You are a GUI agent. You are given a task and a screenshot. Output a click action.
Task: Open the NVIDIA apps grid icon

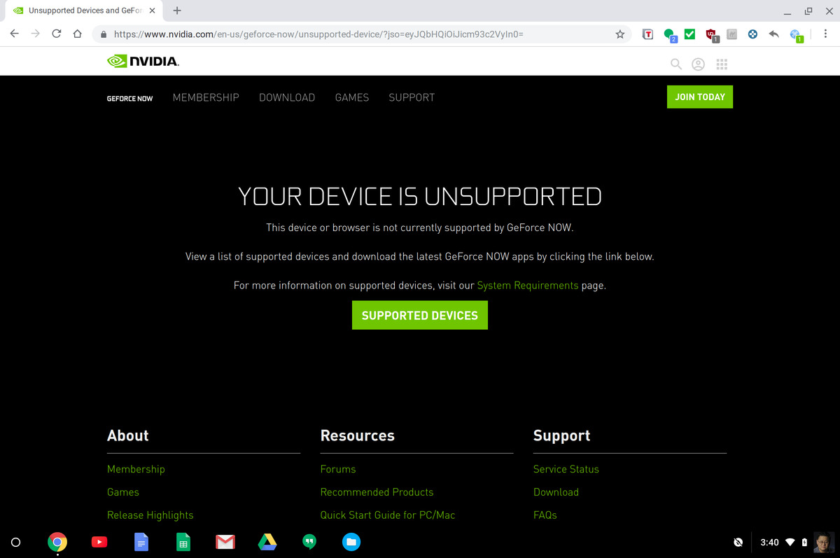[722, 64]
